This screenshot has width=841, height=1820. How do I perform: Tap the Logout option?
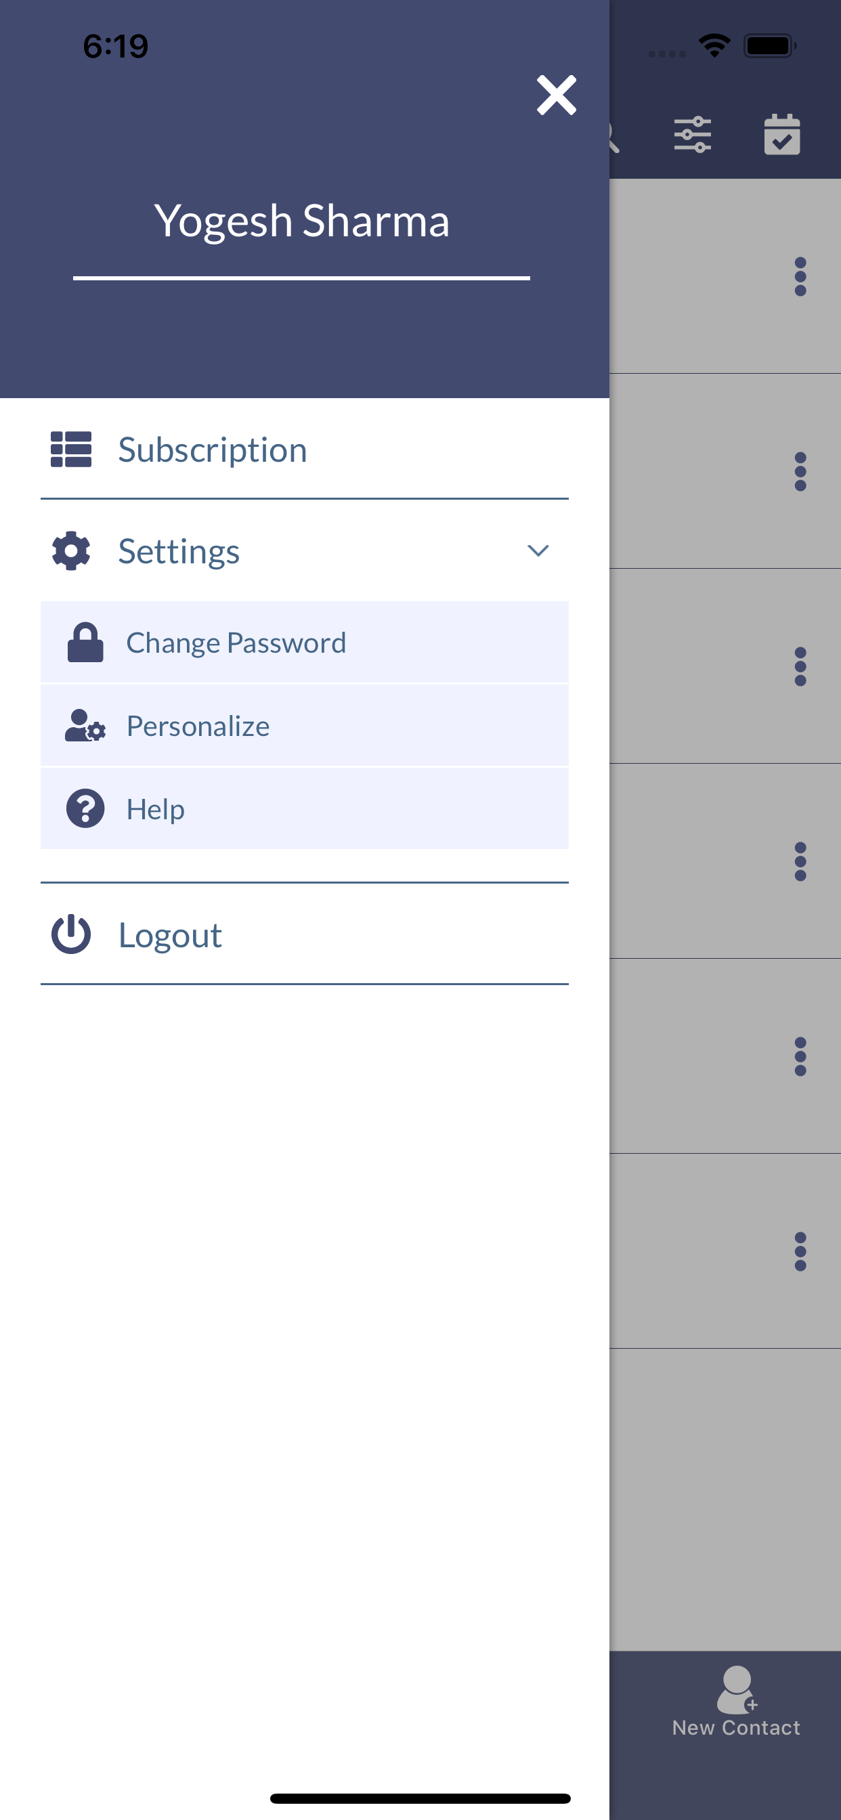tap(169, 935)
